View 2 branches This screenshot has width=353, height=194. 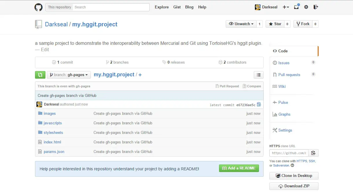[117, 62]
